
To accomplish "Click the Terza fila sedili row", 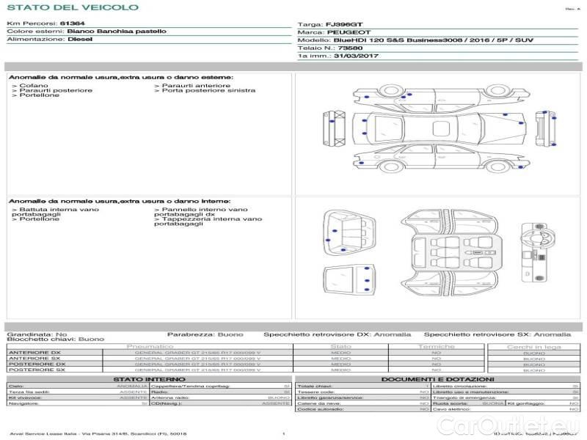I will [x=78, y=392].
